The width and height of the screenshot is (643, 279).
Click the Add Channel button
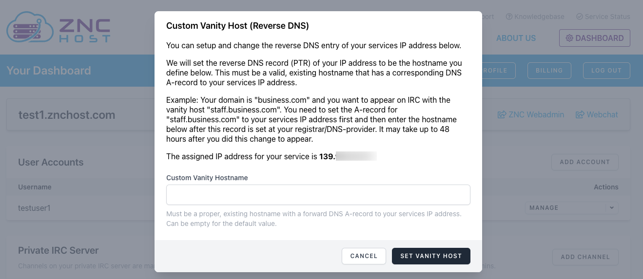[585, 257]
